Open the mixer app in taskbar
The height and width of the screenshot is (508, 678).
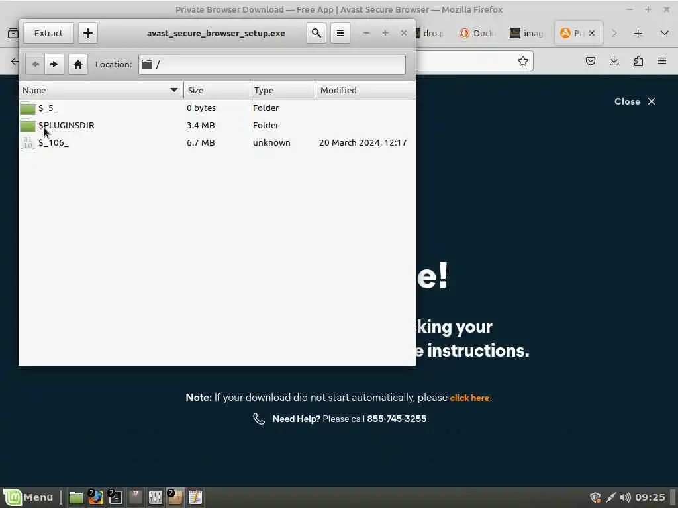click(155, 497)
